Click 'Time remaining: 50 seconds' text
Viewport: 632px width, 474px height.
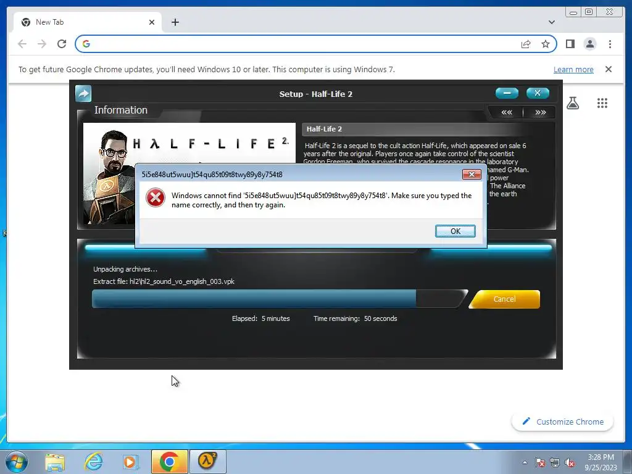(355, 318)
